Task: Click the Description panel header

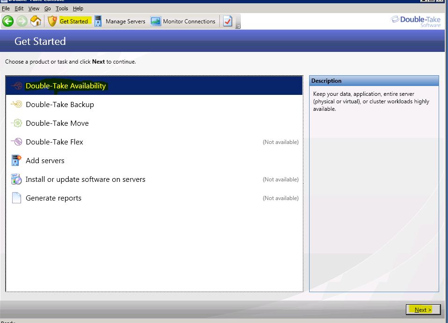Action: [374, 81]
